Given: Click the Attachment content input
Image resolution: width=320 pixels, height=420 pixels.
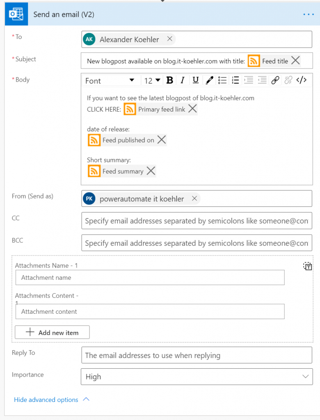Looking at the screenshot, I should (150, 312).
